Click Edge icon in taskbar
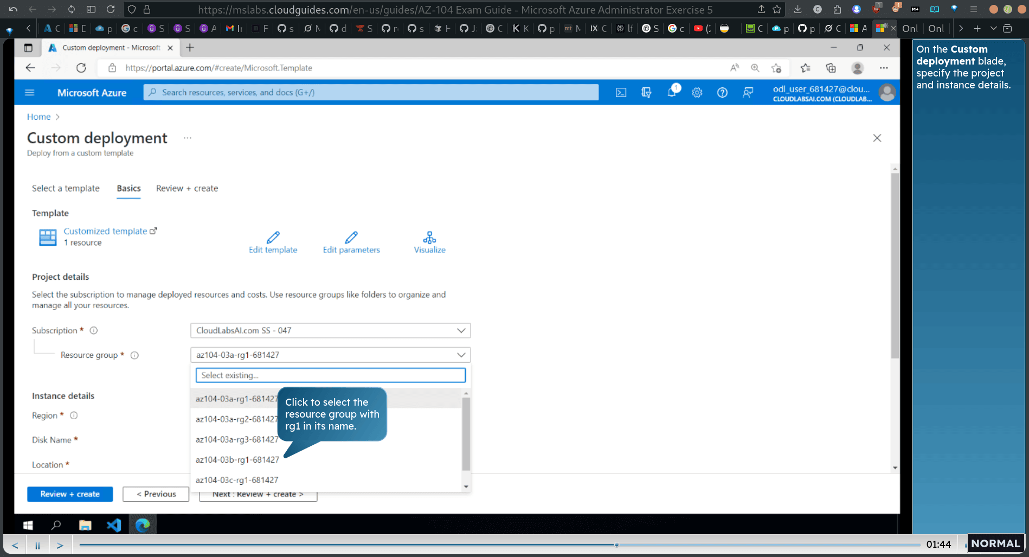 pos(143,525)
